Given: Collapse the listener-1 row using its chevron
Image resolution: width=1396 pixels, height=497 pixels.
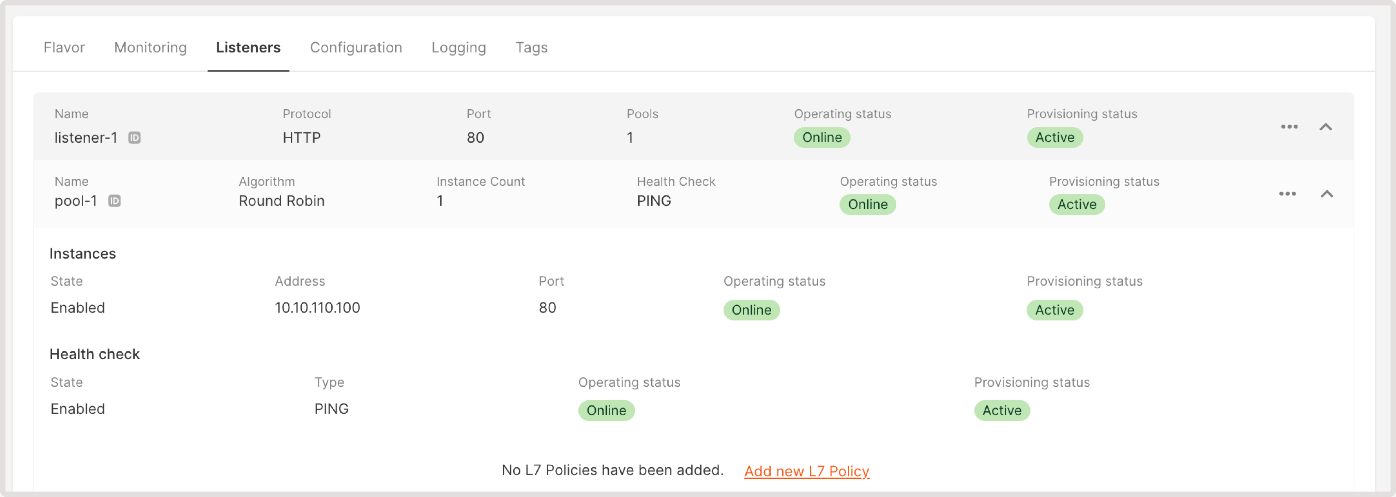Looking at the screenshot, I should (1326, 127).
